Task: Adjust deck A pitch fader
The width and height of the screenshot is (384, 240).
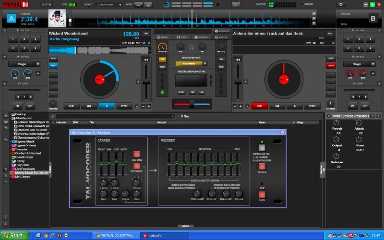Action: (x=146, y=82)
